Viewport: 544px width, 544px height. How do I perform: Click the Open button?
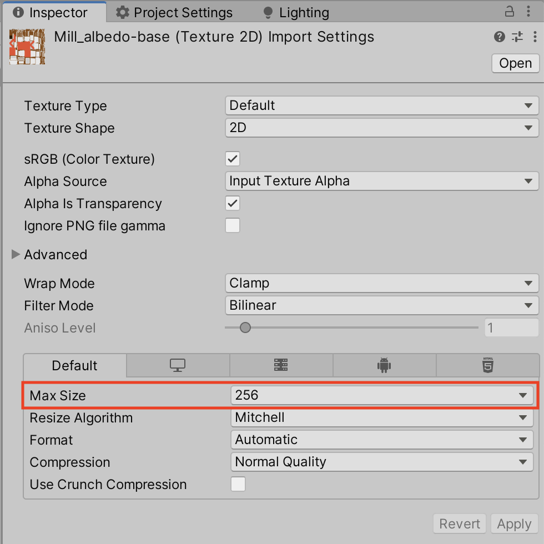click(x=515, y=63)
